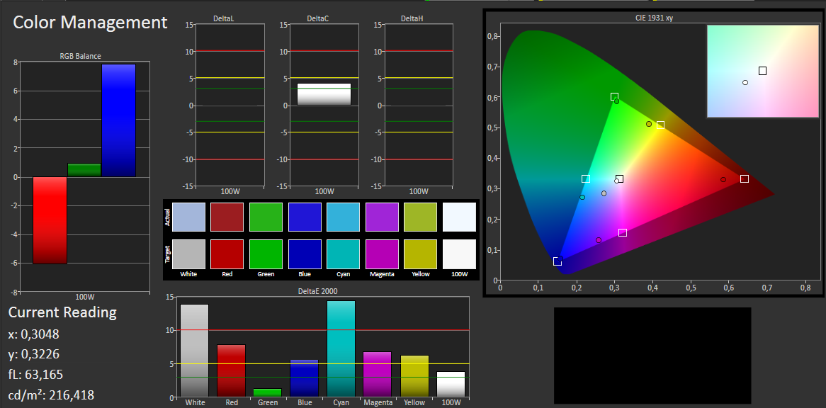This screenshot has height=408, width=826.
Task: Click the DeltaL chart title
Action: [223, 18]
